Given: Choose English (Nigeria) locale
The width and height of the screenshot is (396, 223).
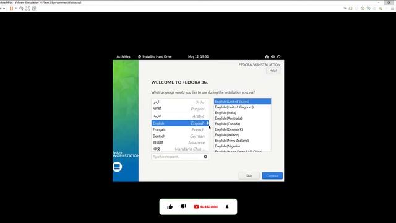Looking at the screenshot, I should (243, 146).
